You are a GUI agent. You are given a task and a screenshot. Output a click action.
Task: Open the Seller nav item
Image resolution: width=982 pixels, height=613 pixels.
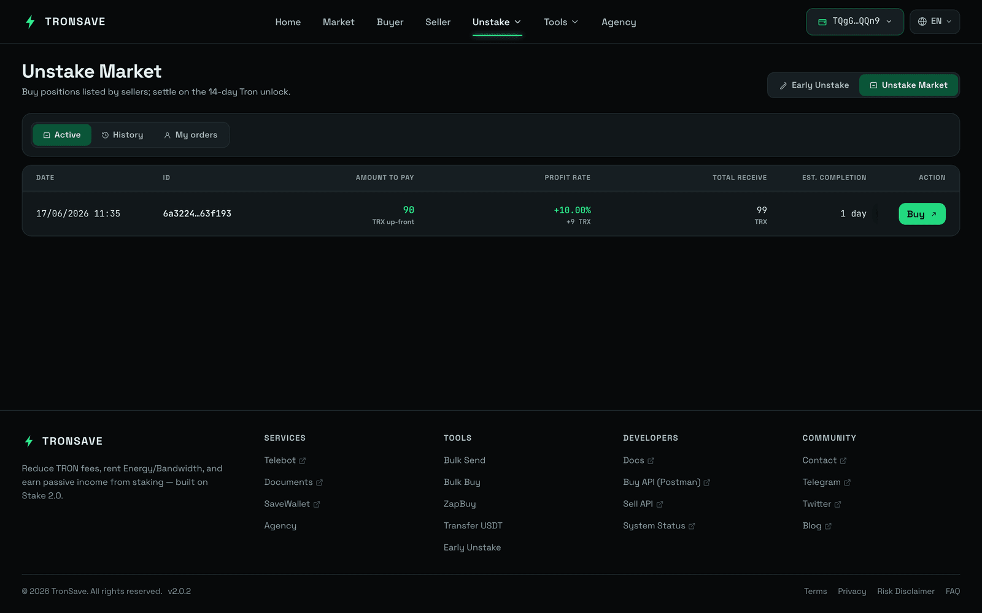point(438,22)
